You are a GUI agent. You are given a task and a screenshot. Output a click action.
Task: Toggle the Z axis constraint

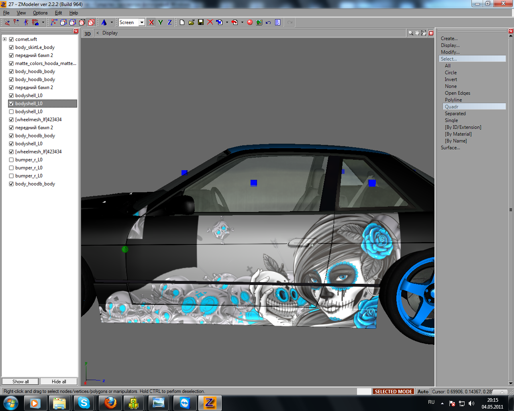click(x=169, y=22)
